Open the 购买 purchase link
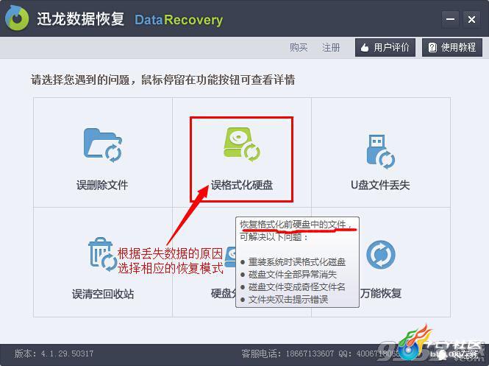This screenshot has height=366, width=489. tap(299, 47)
